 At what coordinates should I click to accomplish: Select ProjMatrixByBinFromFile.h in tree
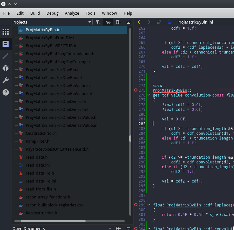coord(51,38)
